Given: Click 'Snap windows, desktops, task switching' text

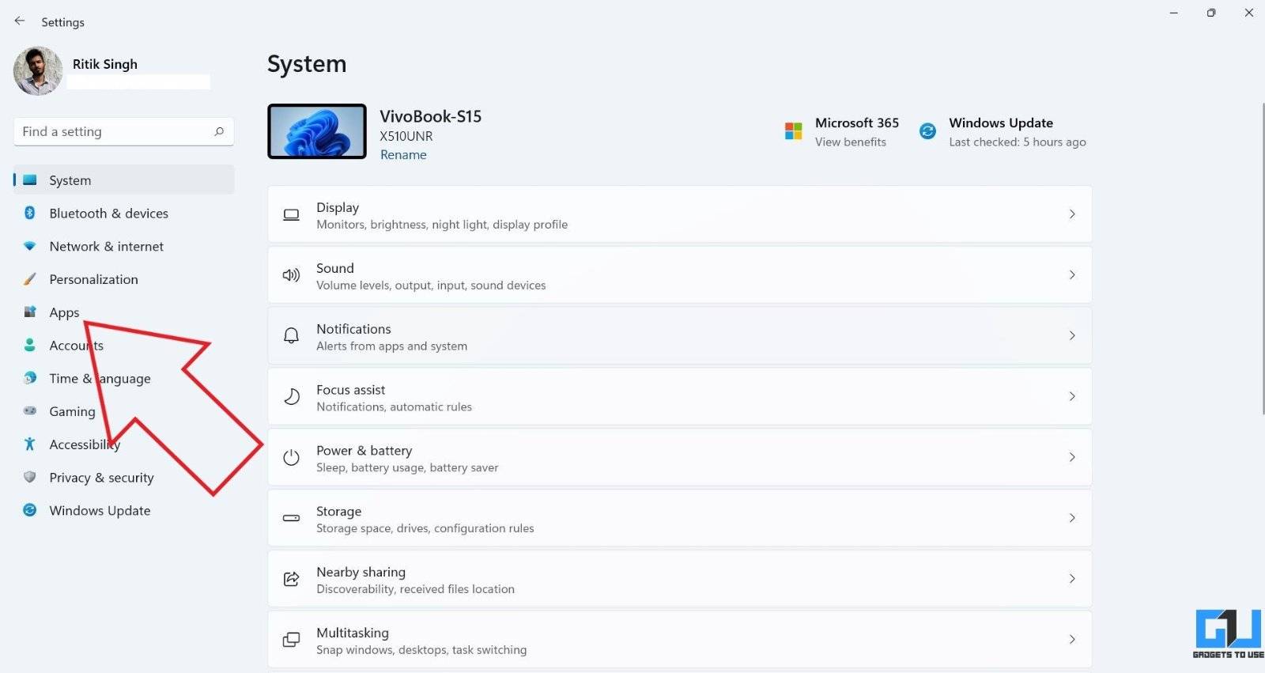Looking at the screenshot, I should [421, 650].
